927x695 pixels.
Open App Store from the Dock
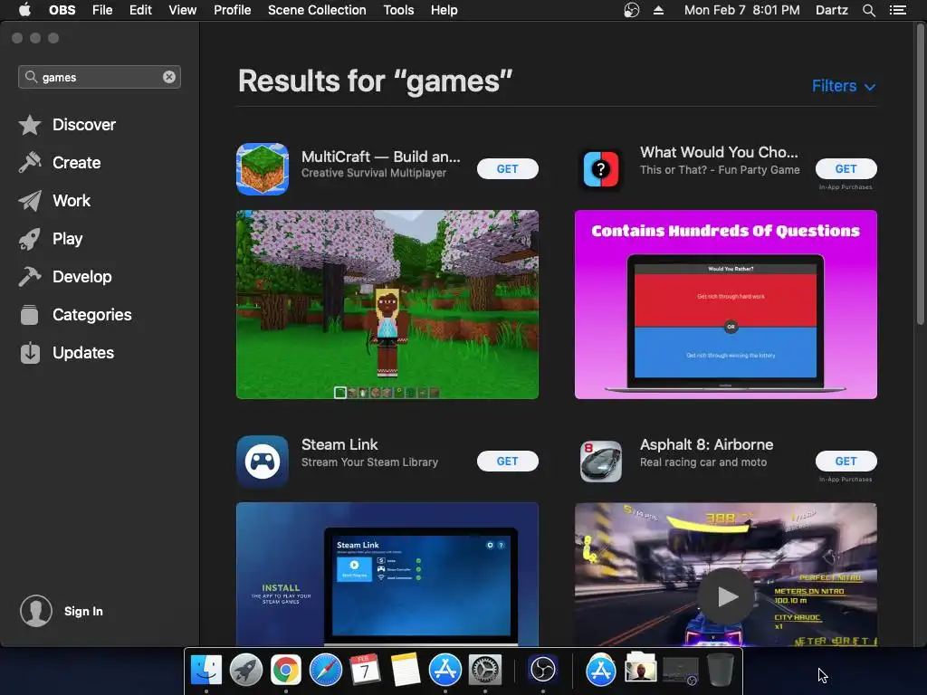[x=445, y=671]
